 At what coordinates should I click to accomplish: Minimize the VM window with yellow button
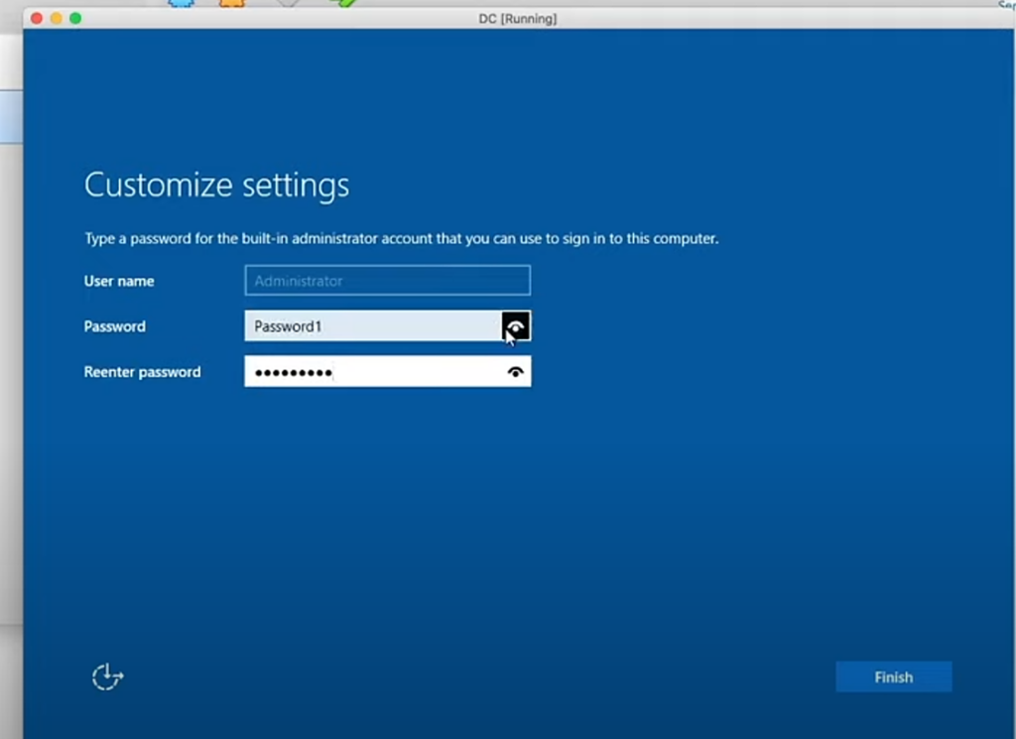56,19
